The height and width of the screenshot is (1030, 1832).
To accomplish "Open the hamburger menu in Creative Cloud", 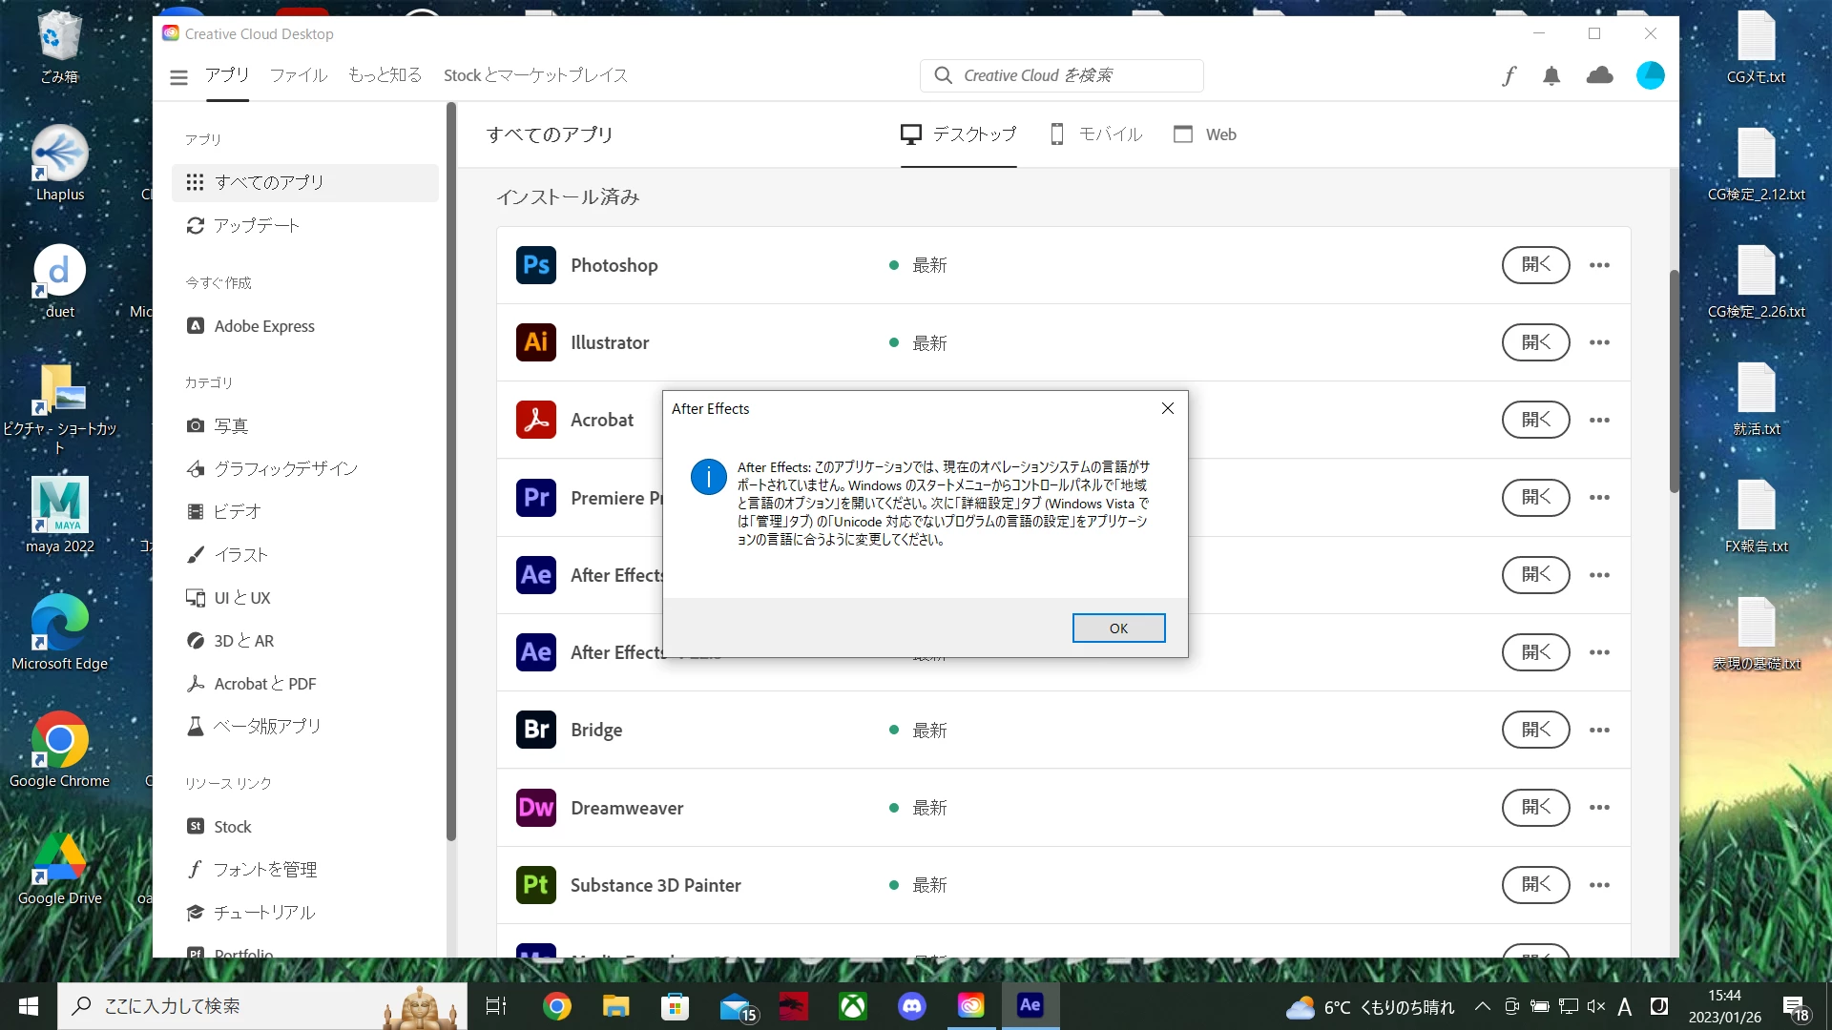I will coord(178,76).
